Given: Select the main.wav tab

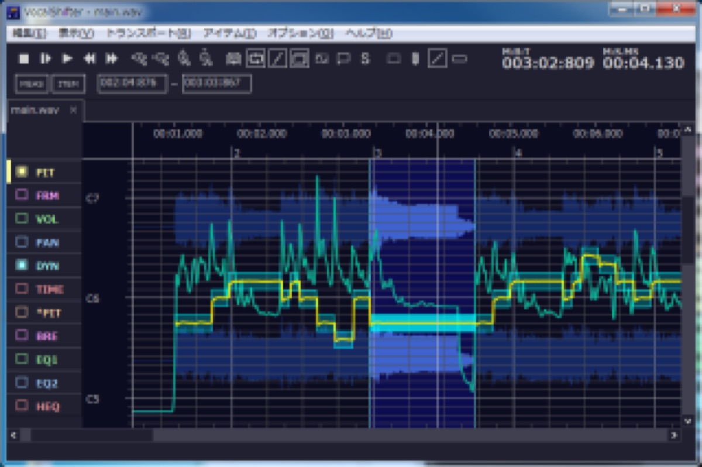Looking at the screenshot, I should pos(46,110).
